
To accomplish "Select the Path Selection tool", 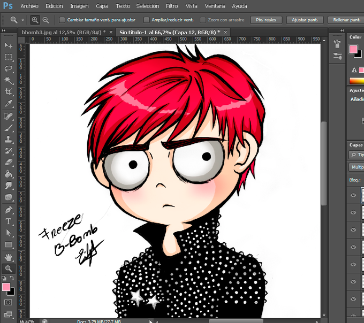I will click(9, 233).
